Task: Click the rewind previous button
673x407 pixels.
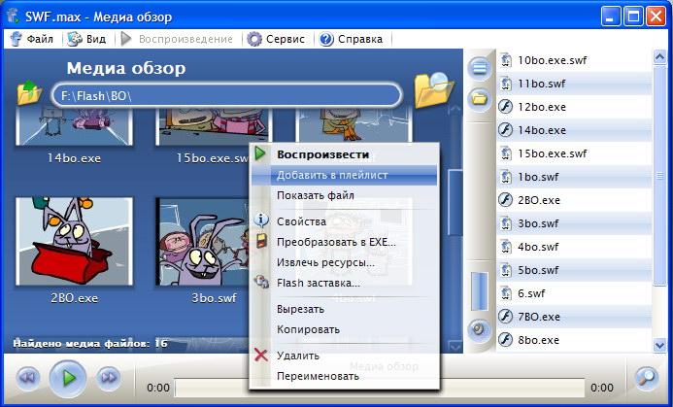Action: point(28,378)
